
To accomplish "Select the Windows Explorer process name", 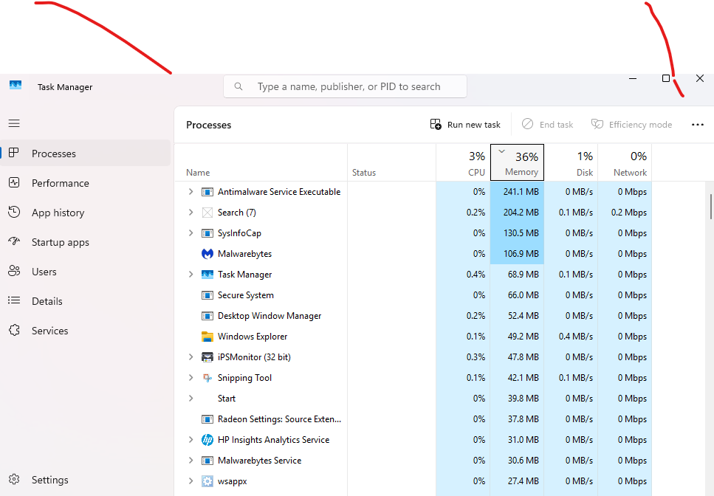I will coord(253,337).
